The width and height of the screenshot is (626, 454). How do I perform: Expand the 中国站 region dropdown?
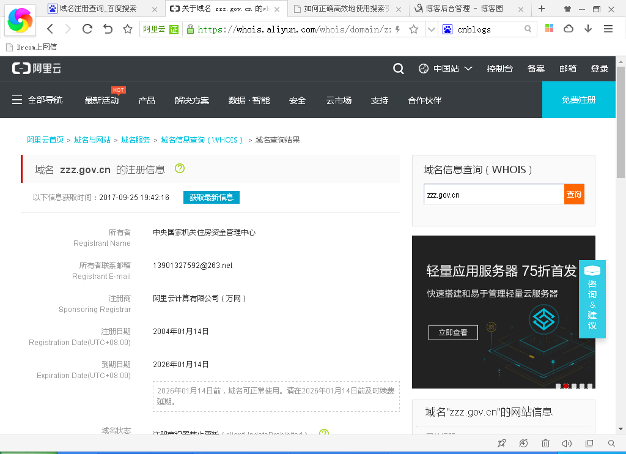(446, 69)
